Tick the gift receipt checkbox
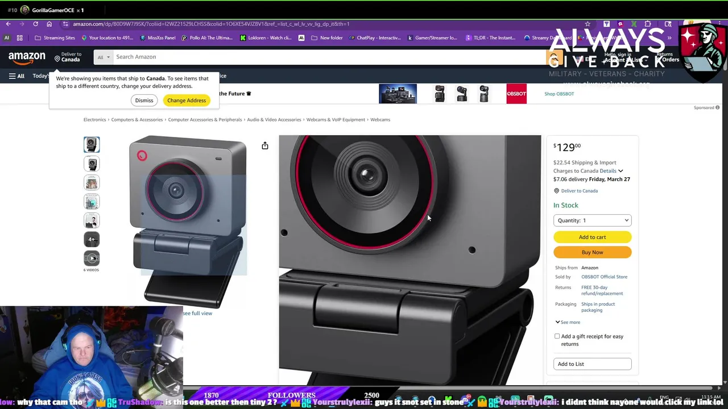 pos(557,336)
